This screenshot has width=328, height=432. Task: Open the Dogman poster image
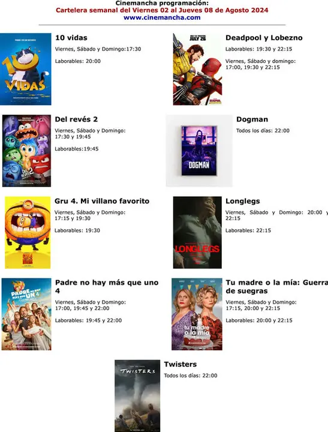[199, 151]
